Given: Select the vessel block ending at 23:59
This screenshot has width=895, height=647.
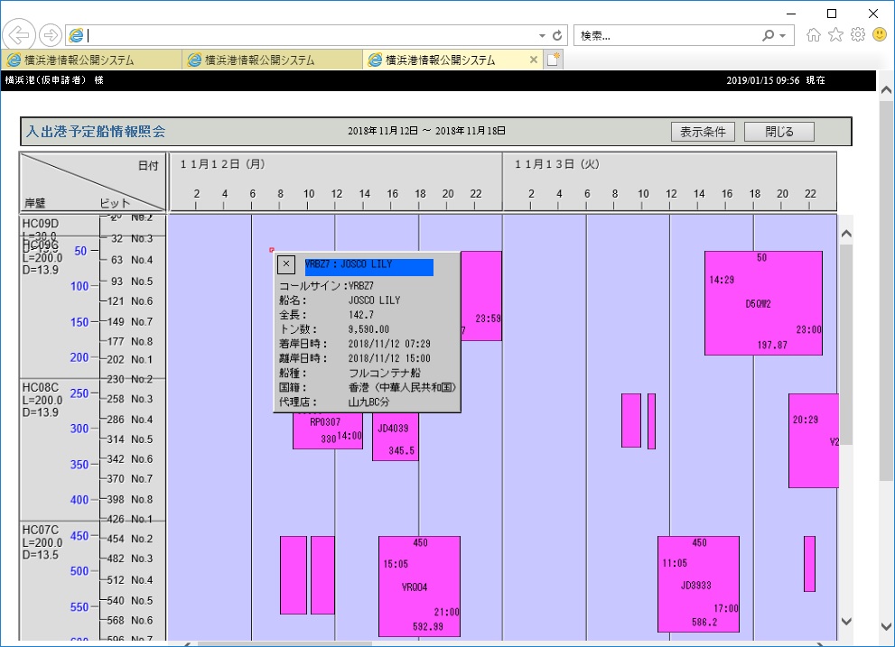Looking at the screenshot, I should tap(481, 296).
